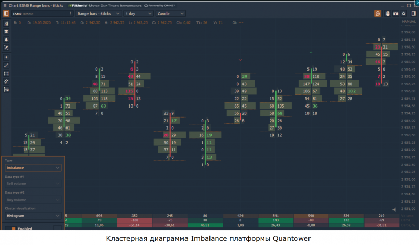Open the Imbalance type dropdown

33,168
